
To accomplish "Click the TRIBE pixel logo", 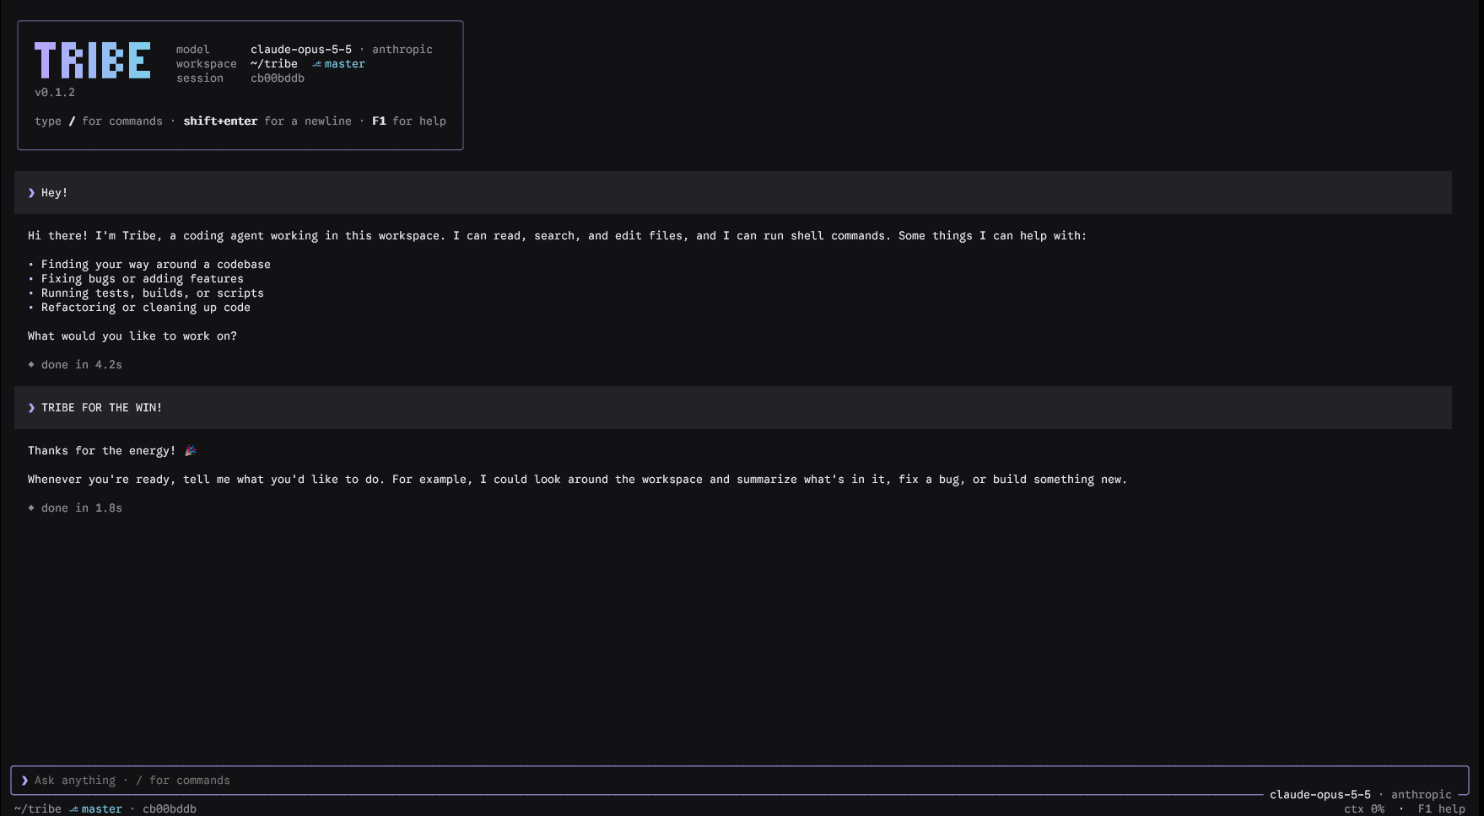I will point(93,61).
